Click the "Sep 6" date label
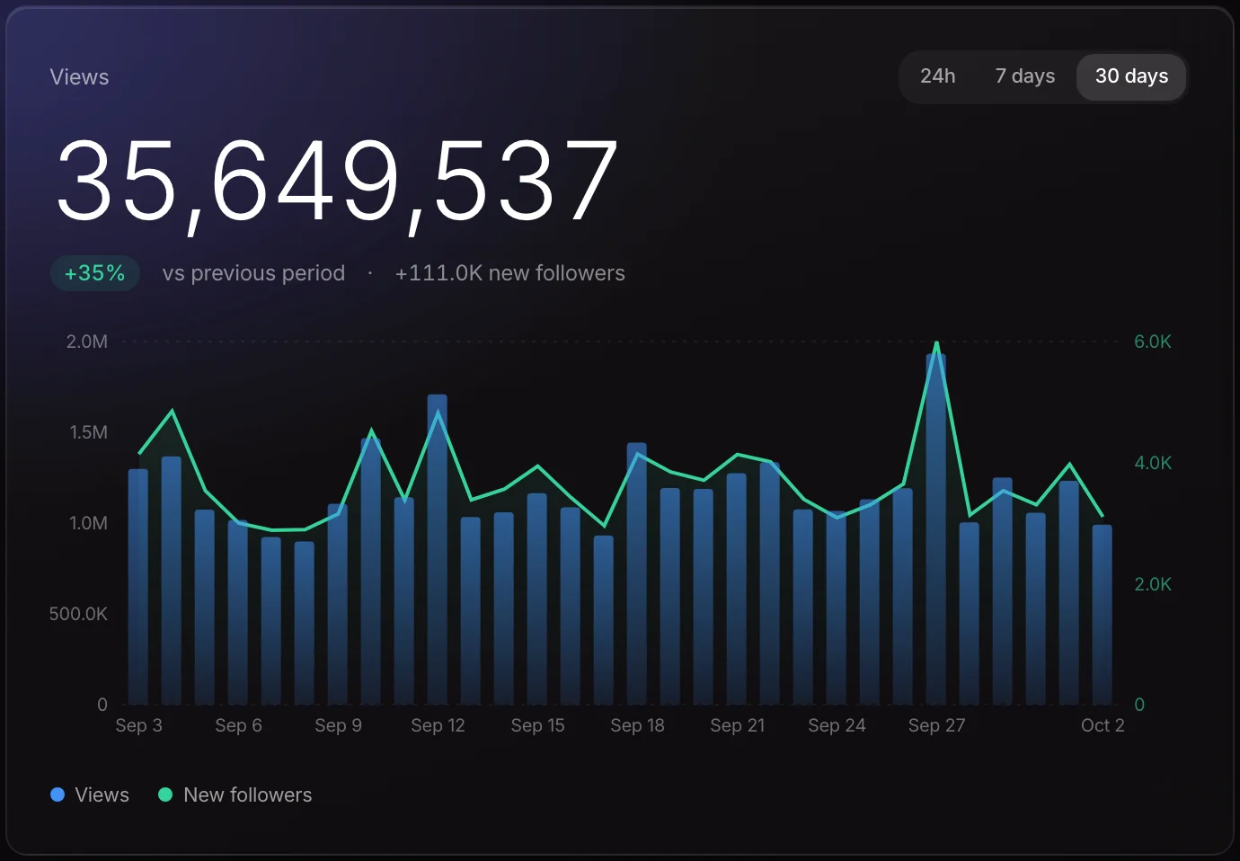Viewport: 1240px width, 861px height. pos(238,725)
